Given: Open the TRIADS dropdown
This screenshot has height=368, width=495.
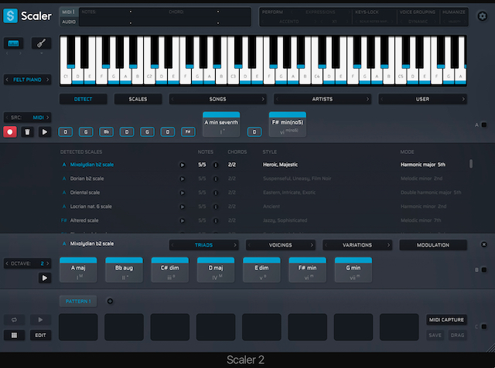Looking at the screenshot, I should click(x=203, y=245).
